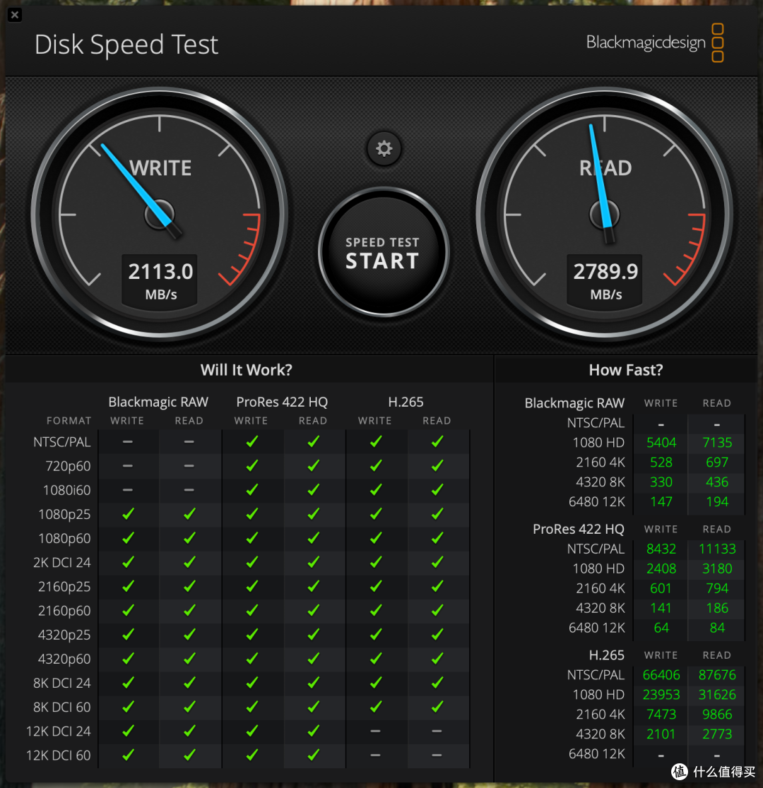The width and height of the screenshot is (763, 788).
Task: Click Blackmagic RAW read checkmark for 12K DCI 60
Action: pos(189,755)
